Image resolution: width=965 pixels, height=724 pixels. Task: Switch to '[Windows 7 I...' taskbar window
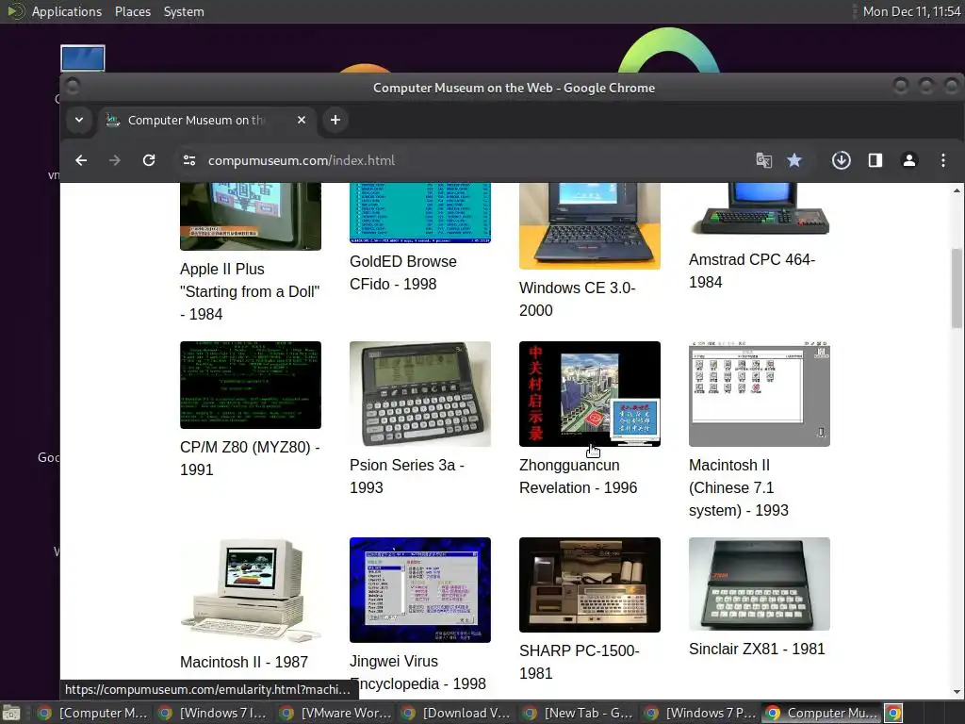pyautogui.click(x=213, y=713)
